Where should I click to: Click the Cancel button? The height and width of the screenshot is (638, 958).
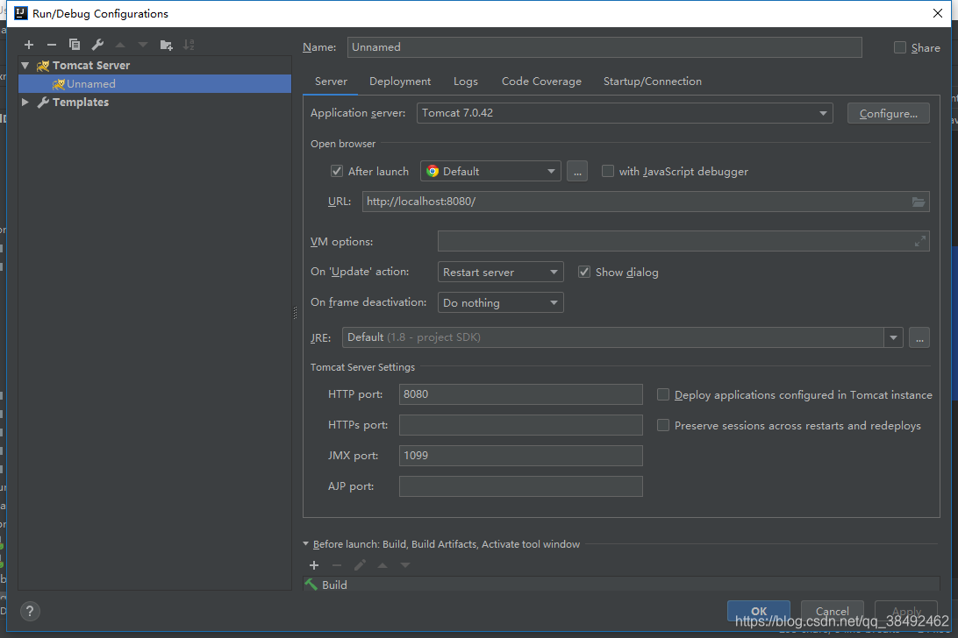point(833,611)
